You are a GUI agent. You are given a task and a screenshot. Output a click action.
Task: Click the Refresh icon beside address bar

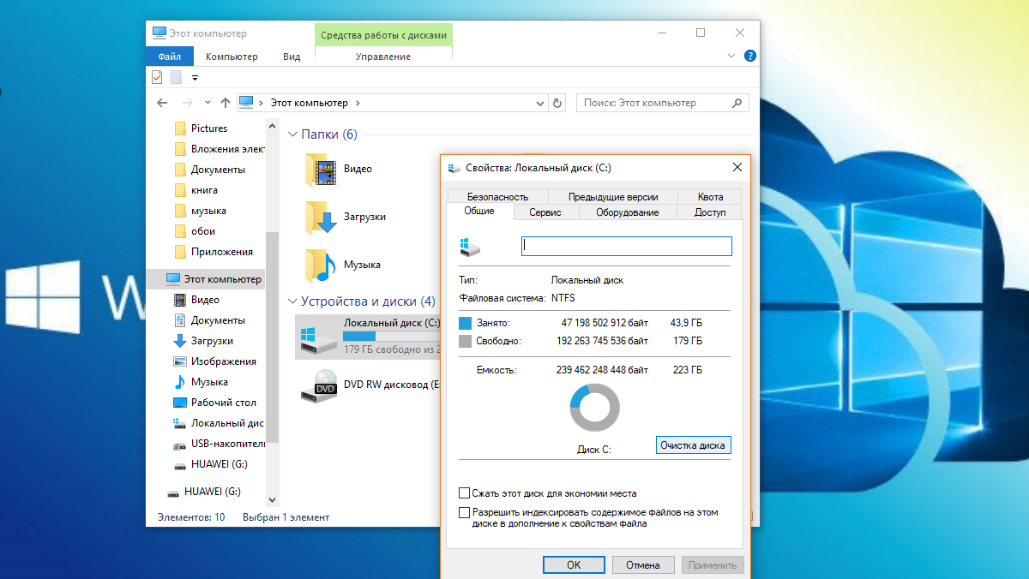pos(557,103)
